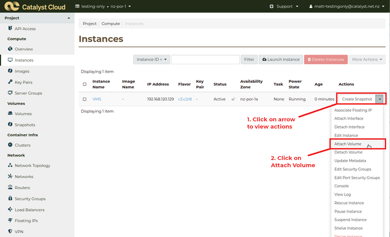This screenshot has width=390, height=237.
Task: Click the project selector list icon
Action: coord(78,6)
